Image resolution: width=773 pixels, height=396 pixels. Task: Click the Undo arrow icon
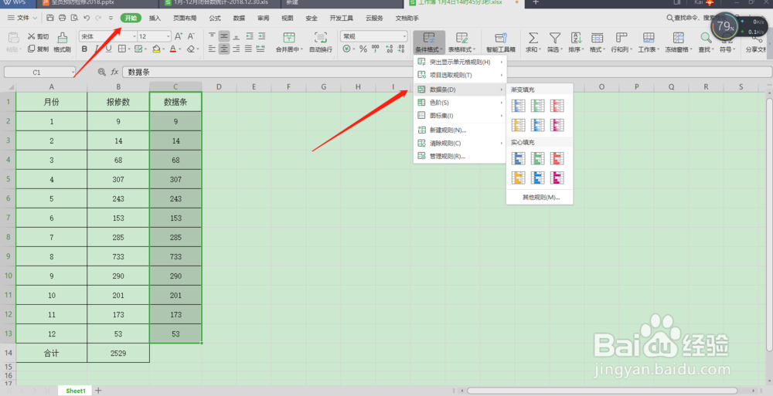point(87,19)
